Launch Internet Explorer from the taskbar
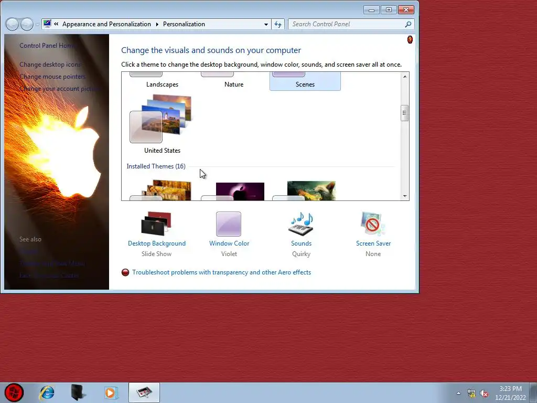This screenshot has width=537, height=403. click(47, 393)
